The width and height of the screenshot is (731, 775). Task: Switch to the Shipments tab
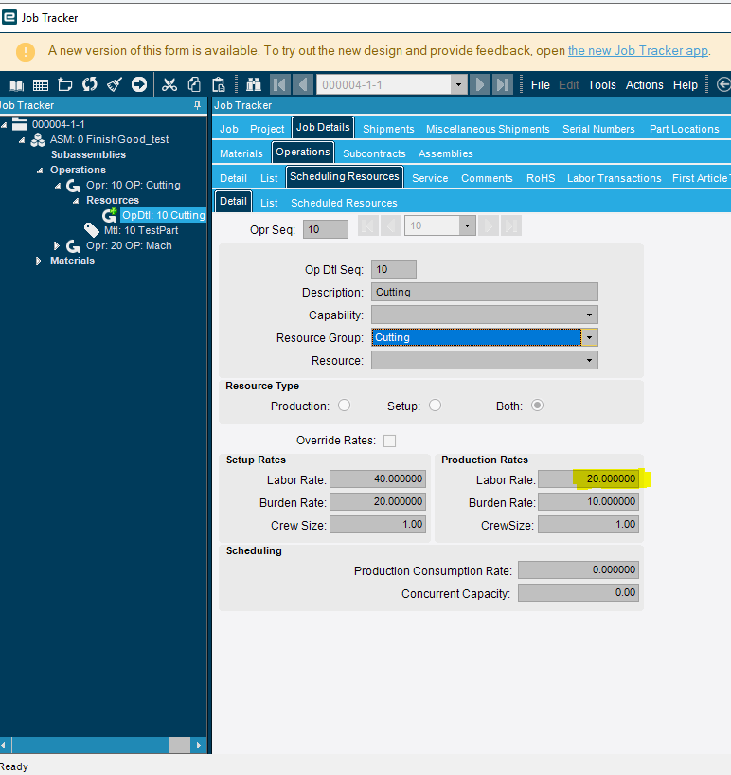click(388, 129)
